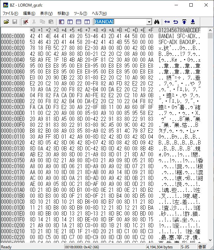This screenshot has width=214, height=250.
Task: Click the 書禁 write-protect status pane
Action: (x=203, y=247)
